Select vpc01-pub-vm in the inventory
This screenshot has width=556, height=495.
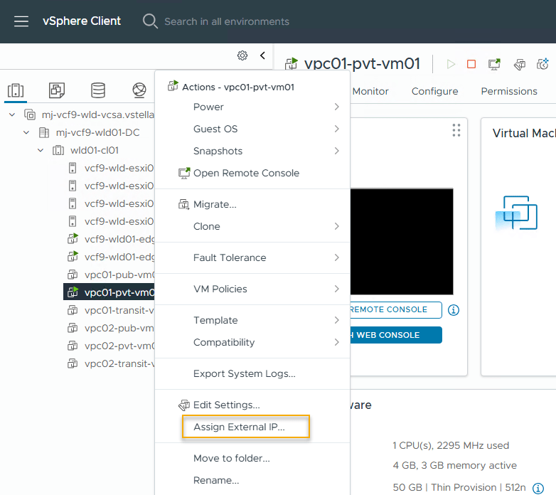[119, 275]
